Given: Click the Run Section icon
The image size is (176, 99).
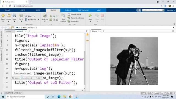Looking at the screenshot, I should tap(63, 15).
